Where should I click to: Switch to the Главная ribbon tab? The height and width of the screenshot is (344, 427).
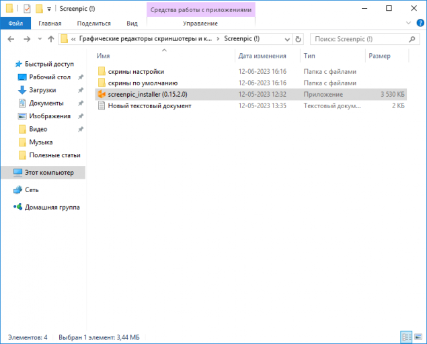50,24
